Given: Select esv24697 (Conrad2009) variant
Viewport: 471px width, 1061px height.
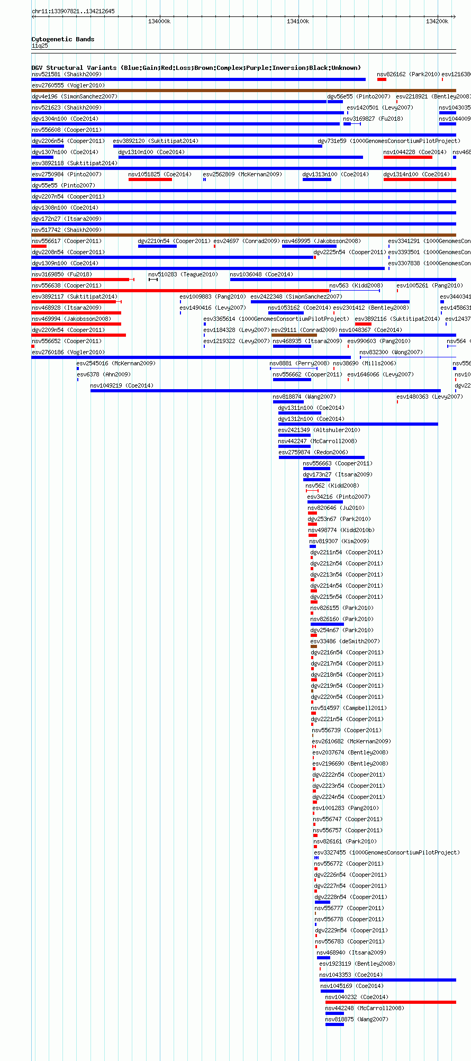Looking at the screenshot, I should [x=247, y=241].
